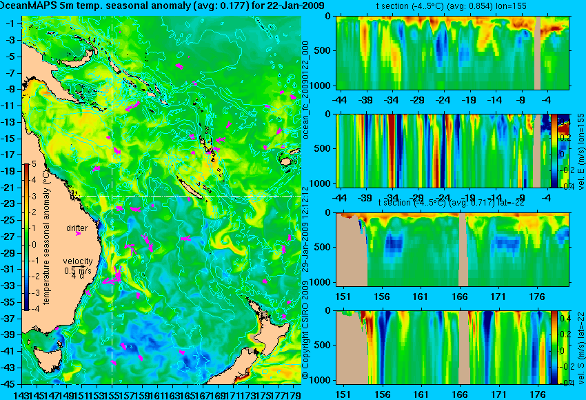Open the eastward velocity section plot at lon=155
The width and height of the screenshot is (586, 400).
(x=443, y=150)
